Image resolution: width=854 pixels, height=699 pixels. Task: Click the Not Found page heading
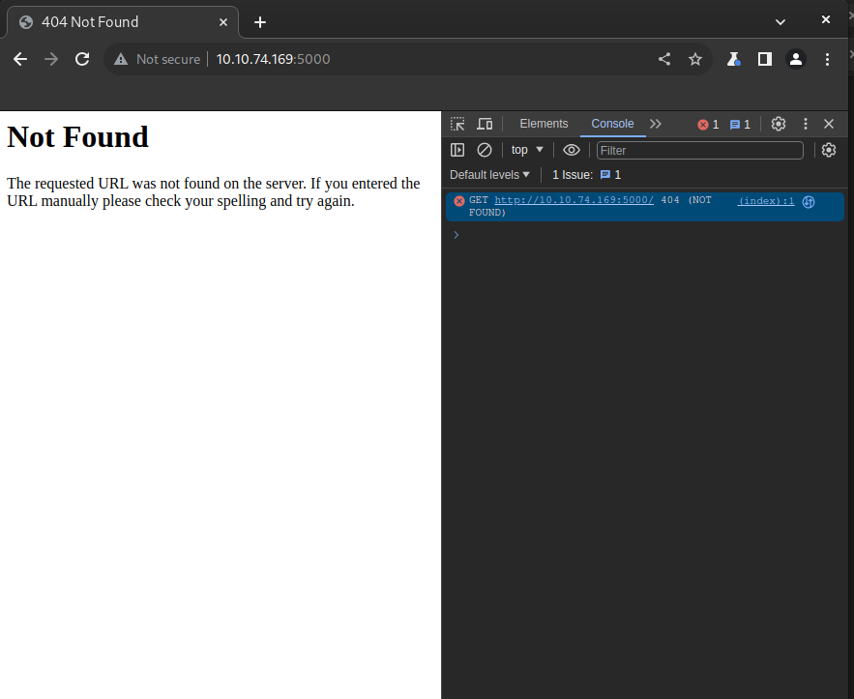[77, 136]
